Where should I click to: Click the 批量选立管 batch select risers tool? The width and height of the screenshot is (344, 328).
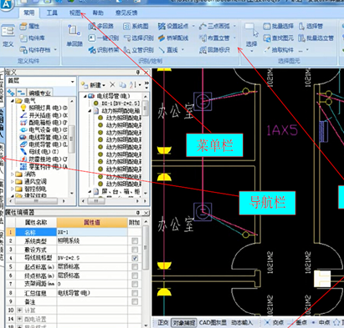coord(316,38)
